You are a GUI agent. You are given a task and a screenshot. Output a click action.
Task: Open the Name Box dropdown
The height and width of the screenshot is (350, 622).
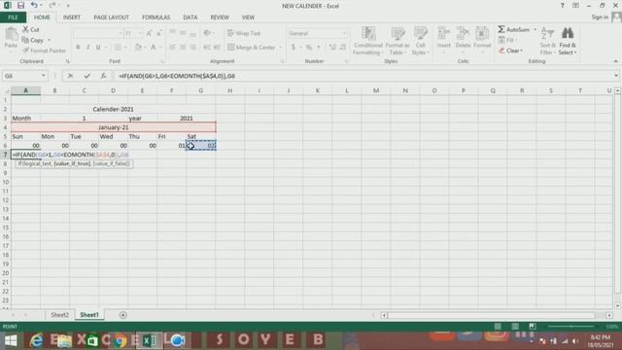click(x=43, y=76)
